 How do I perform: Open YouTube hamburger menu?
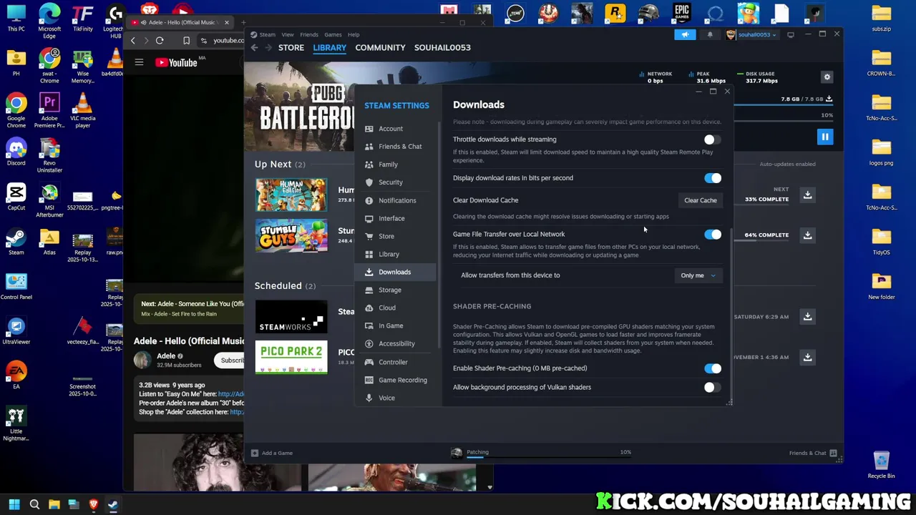point(139,62)
